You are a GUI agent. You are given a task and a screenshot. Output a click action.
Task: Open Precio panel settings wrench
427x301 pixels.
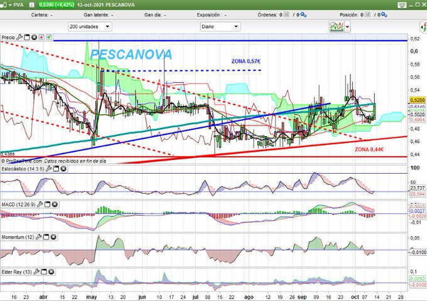point(19,37)
